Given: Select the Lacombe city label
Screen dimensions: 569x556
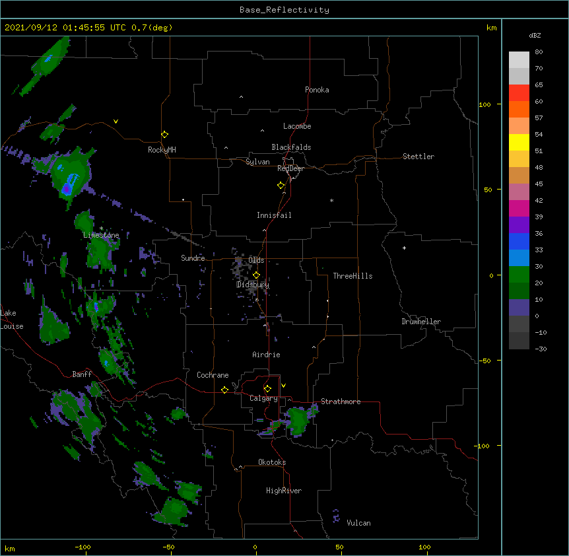Looking at the screenshot, I should pyautogui.click(x=297, y=126).
